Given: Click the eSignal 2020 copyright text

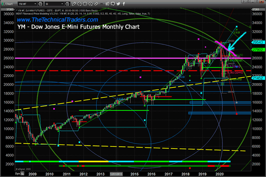Looking at the screenshot, I should pyautogui.click(x=23, y=169).
